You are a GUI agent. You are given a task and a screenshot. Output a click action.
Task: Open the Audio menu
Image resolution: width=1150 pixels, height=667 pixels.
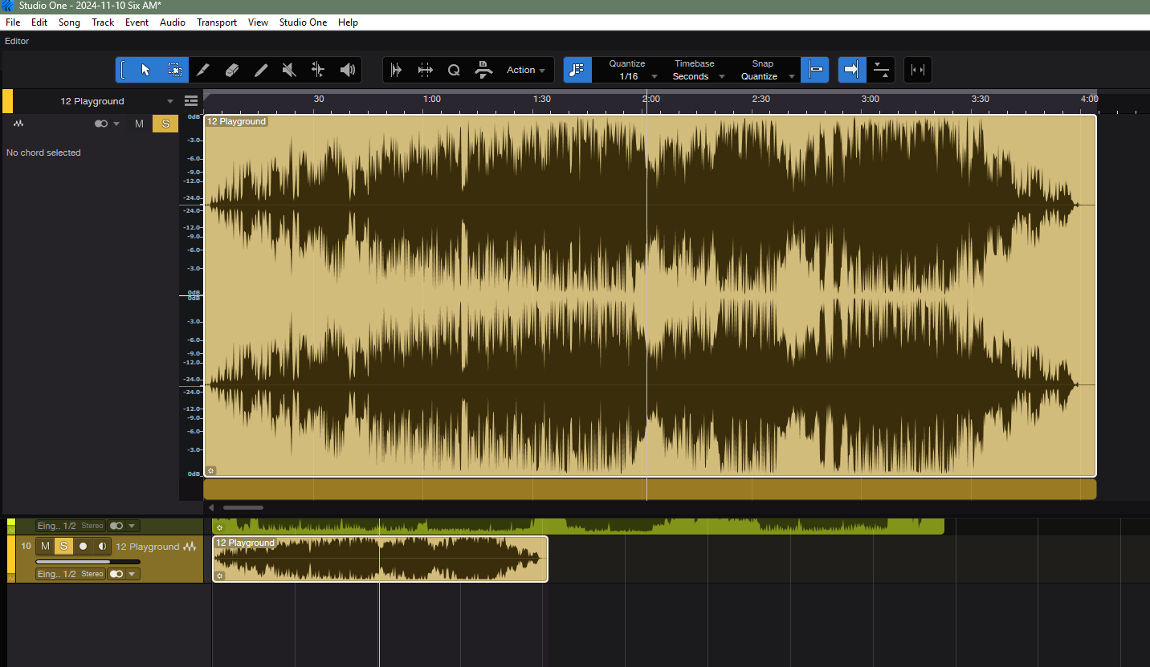click(173, 22)
